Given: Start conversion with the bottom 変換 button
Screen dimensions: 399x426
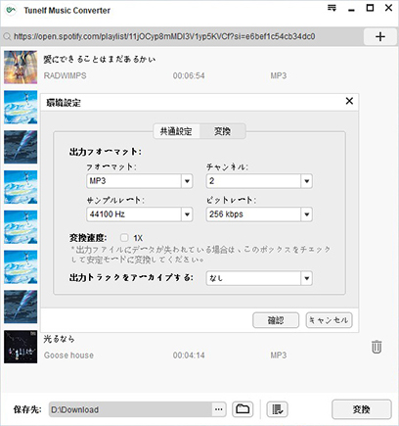Looking at the screenshot, I should (x=361, y=409).
